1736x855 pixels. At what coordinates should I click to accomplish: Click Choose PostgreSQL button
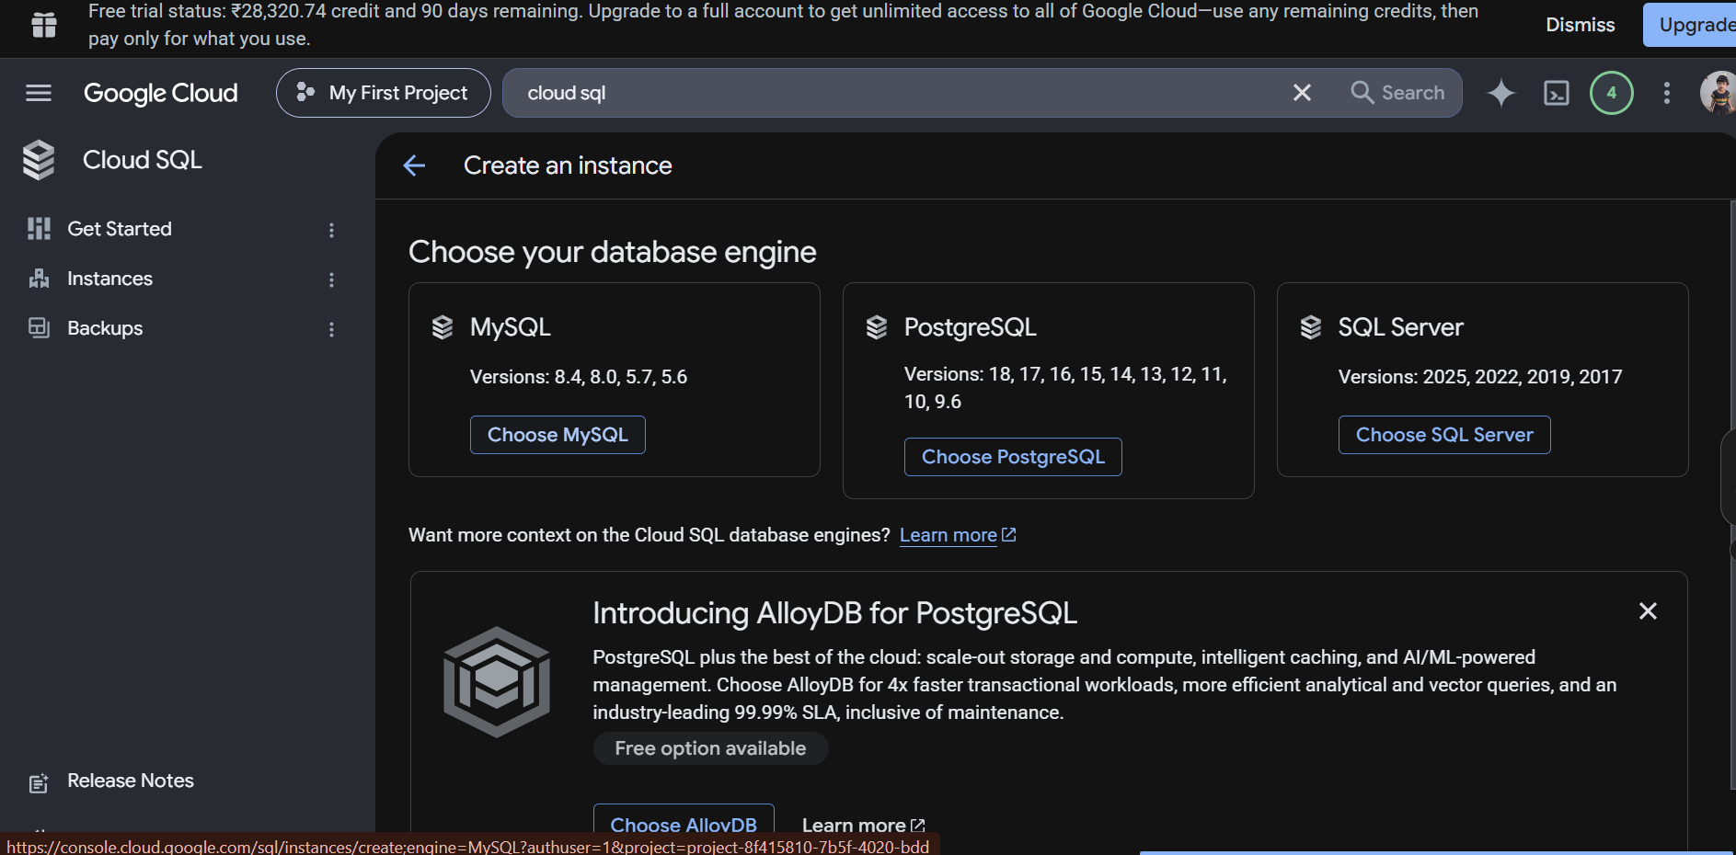[x=1013, y=457]
